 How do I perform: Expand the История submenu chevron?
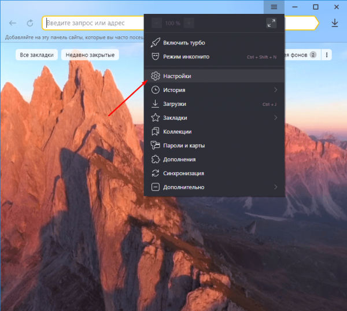(275, 90)
